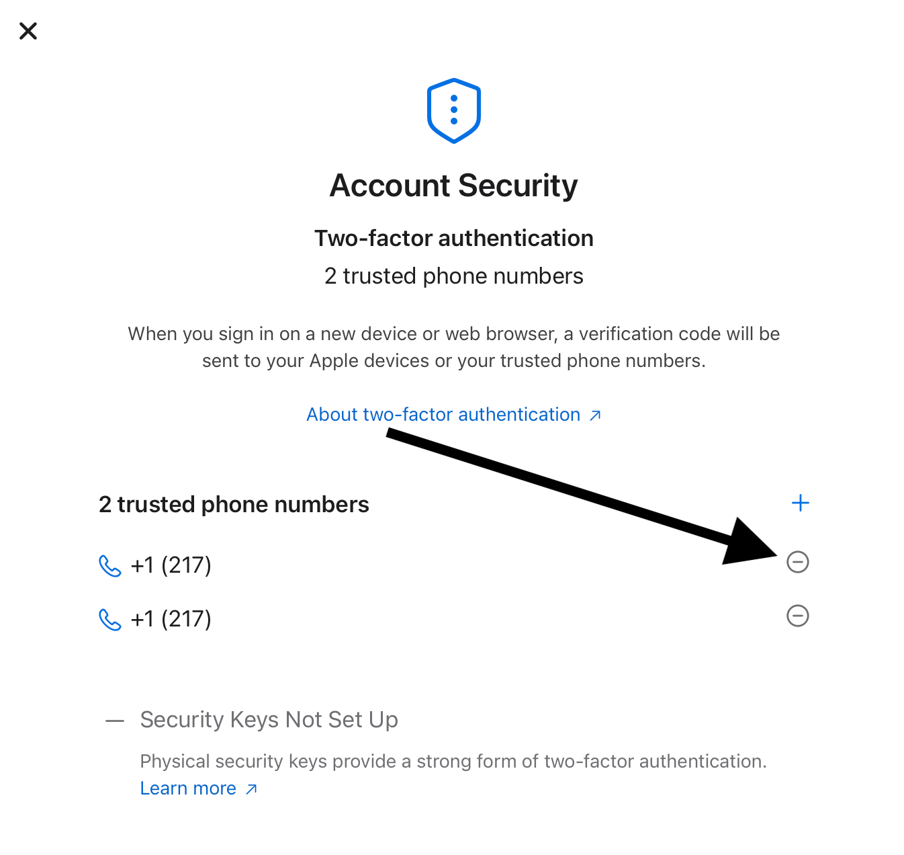
Task: Close the Account Security dialog
Action: tap(28, 31)
